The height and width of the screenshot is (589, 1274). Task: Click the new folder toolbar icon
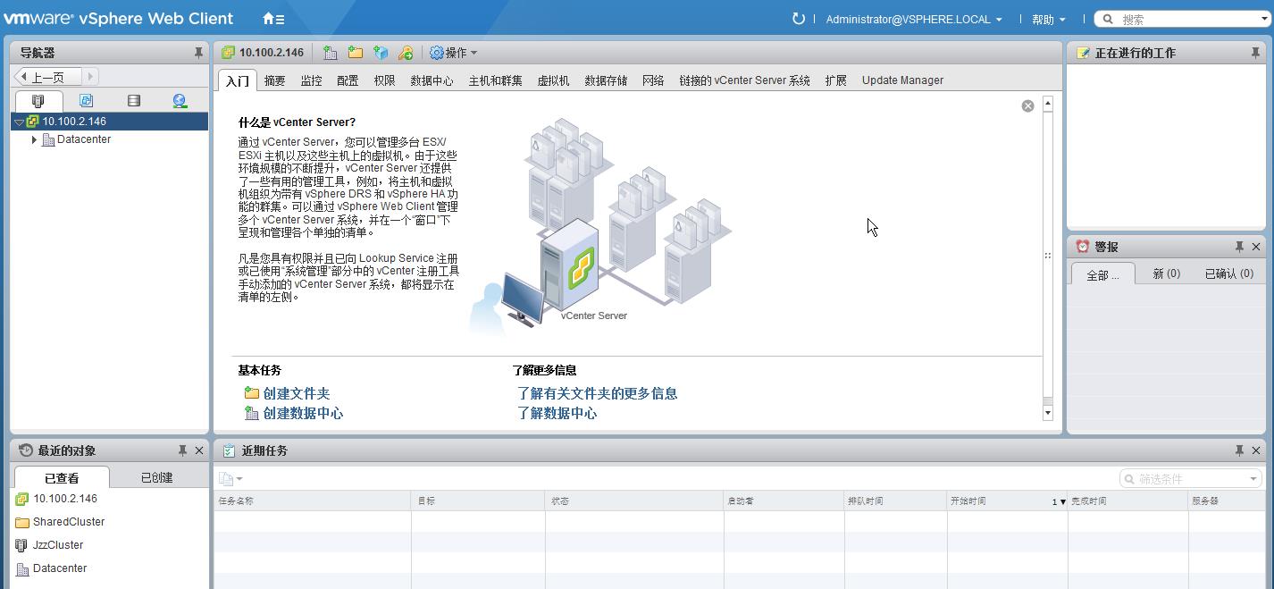356,53
